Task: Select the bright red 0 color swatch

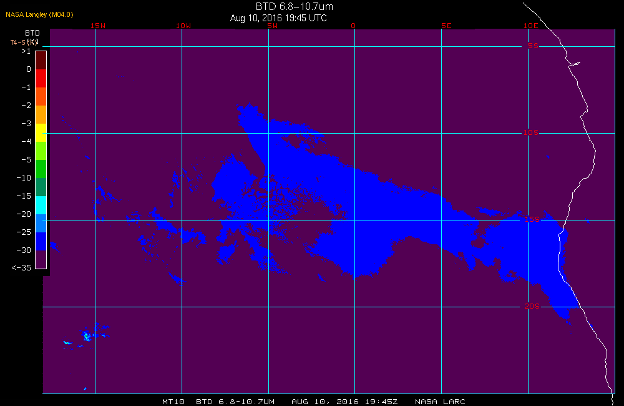Action: pos(41,78)
